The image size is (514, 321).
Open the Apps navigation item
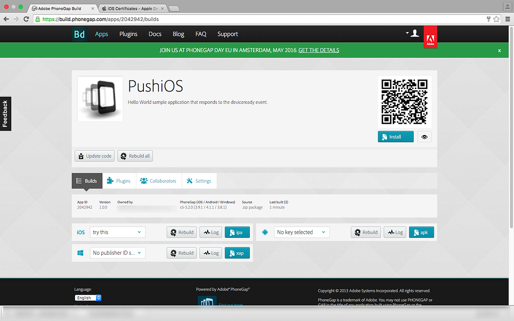[101, 34]
